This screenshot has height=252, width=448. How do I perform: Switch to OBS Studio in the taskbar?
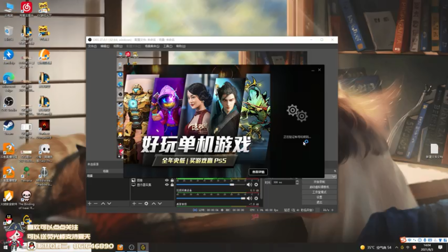[x=132, y=247]
